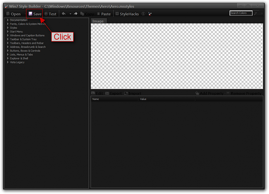Expand the Documentation tree node
The height and width of the screenshot is (194, 269).
point(8,20)
